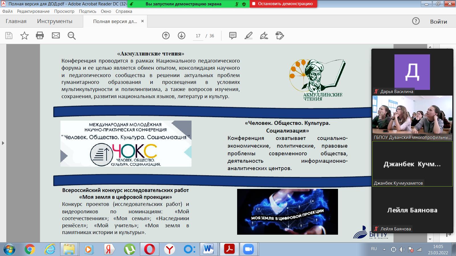Go to next page arrow

(182, 36)
